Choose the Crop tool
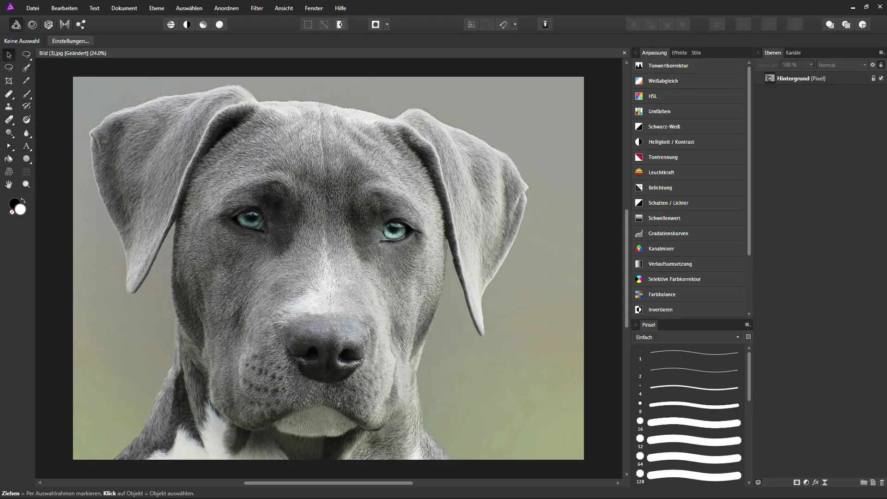The image size is (887, 499). coord(9,81)
